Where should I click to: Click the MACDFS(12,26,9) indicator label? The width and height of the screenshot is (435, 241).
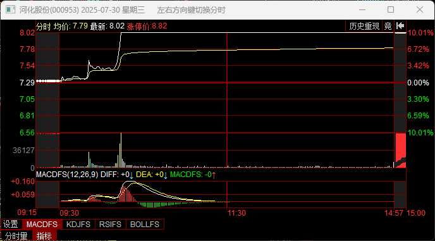(67, 175)
